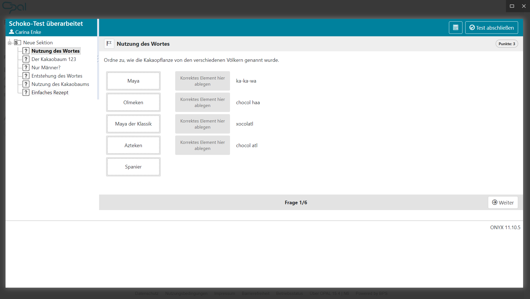Image resolution: width=530 pixels, height=299 pixels.
Task: Click the user icon beside Carina Enke
Action: (x=11, y=32)
